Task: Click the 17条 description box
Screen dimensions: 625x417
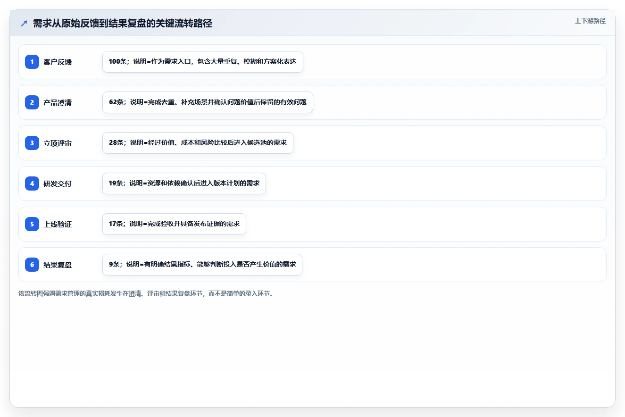Action: point(174,224)
